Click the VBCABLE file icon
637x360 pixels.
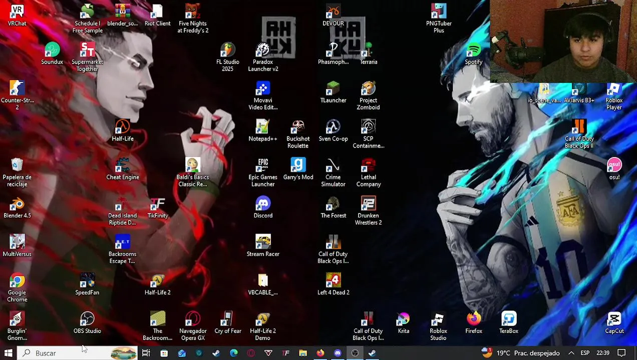[263, 285]
